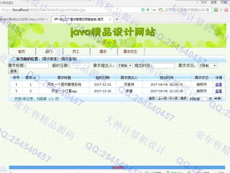Click the 2017-04-04 18:16:15 timestamp cell
Screen dimensions: 230x173
167,84
